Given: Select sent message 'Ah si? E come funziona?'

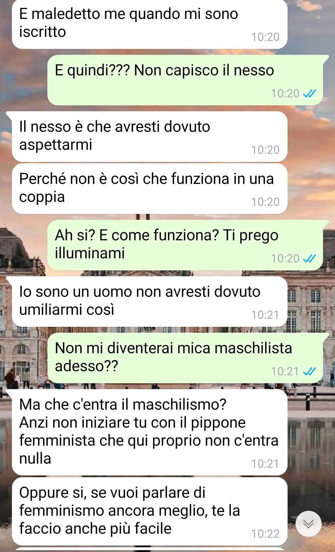Looking at the screenshot, I should [185, 245].
